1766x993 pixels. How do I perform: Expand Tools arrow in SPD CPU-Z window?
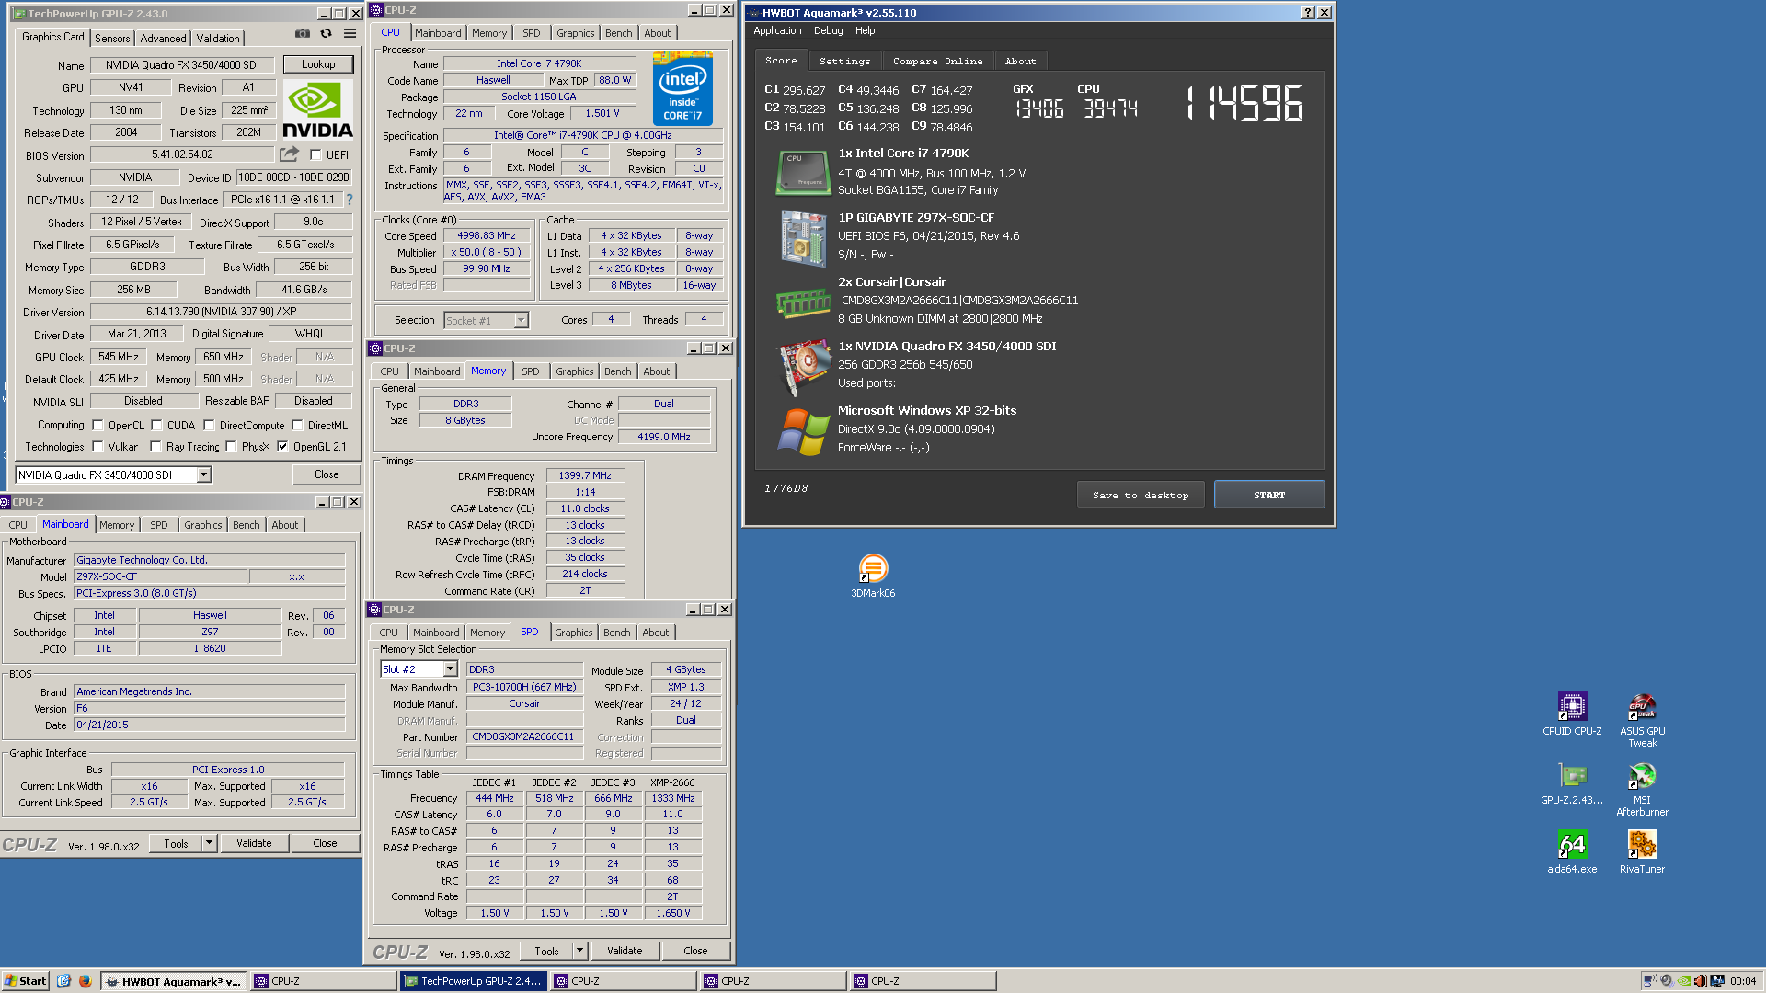(580, 950)
